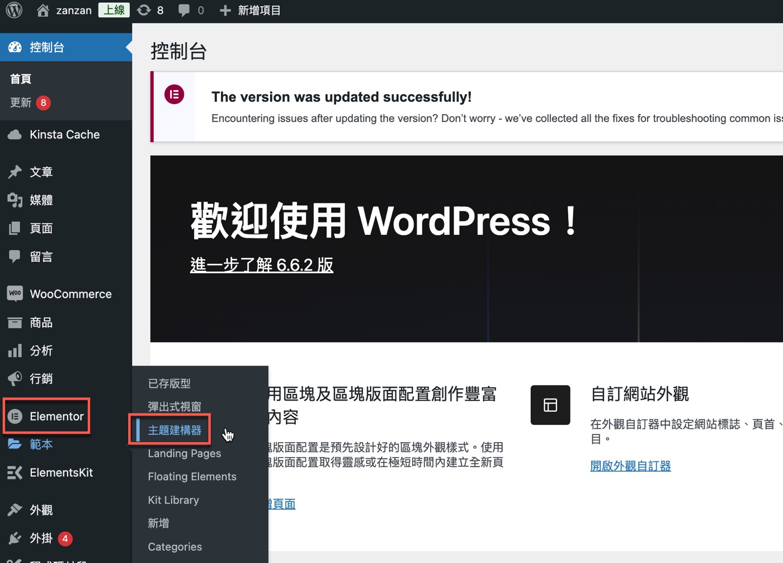Click the admin bar update count 8
783x563 pixels.
click(161, 11)
